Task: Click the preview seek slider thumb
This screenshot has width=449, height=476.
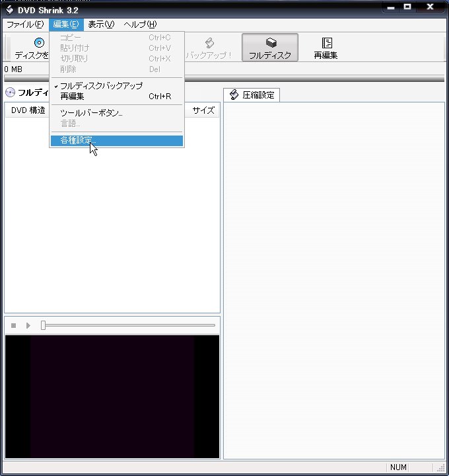Action: pos(43,325)
